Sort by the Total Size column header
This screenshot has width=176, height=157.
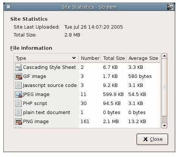(x=114, y=58)
